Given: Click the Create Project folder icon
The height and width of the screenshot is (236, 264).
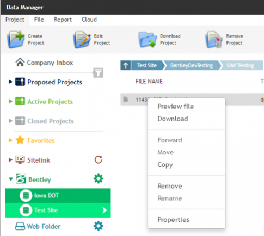Looking at the screenshot, I should point(16,39).
